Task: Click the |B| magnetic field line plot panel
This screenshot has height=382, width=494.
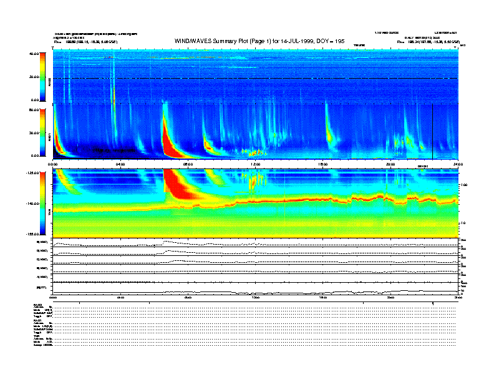Action: (x=255, y=288)
